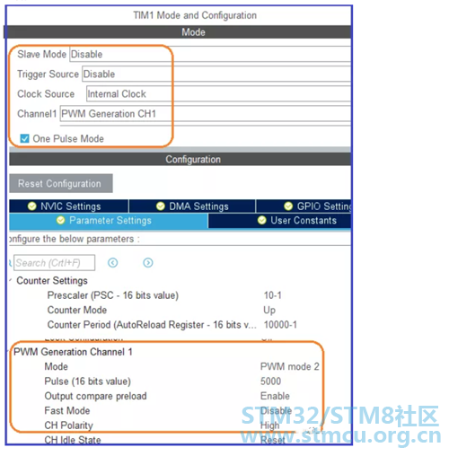Click the Output compare preload label
The width and height of the screenshot is (449, 456).
[x=95, y=396]
